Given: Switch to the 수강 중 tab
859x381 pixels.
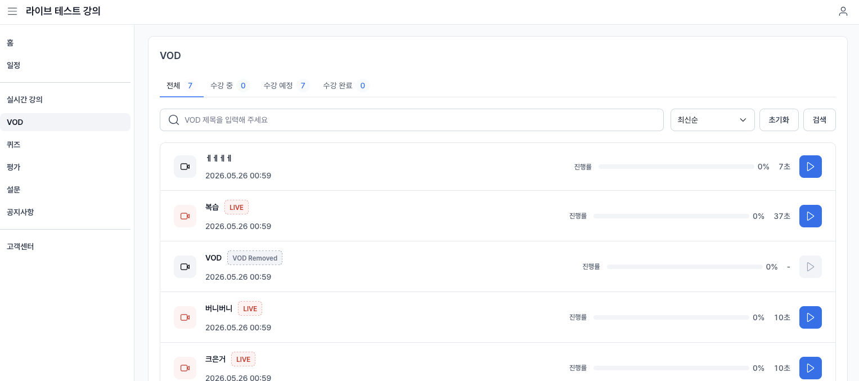Looking at the screenshot, I should click(228, 86).
